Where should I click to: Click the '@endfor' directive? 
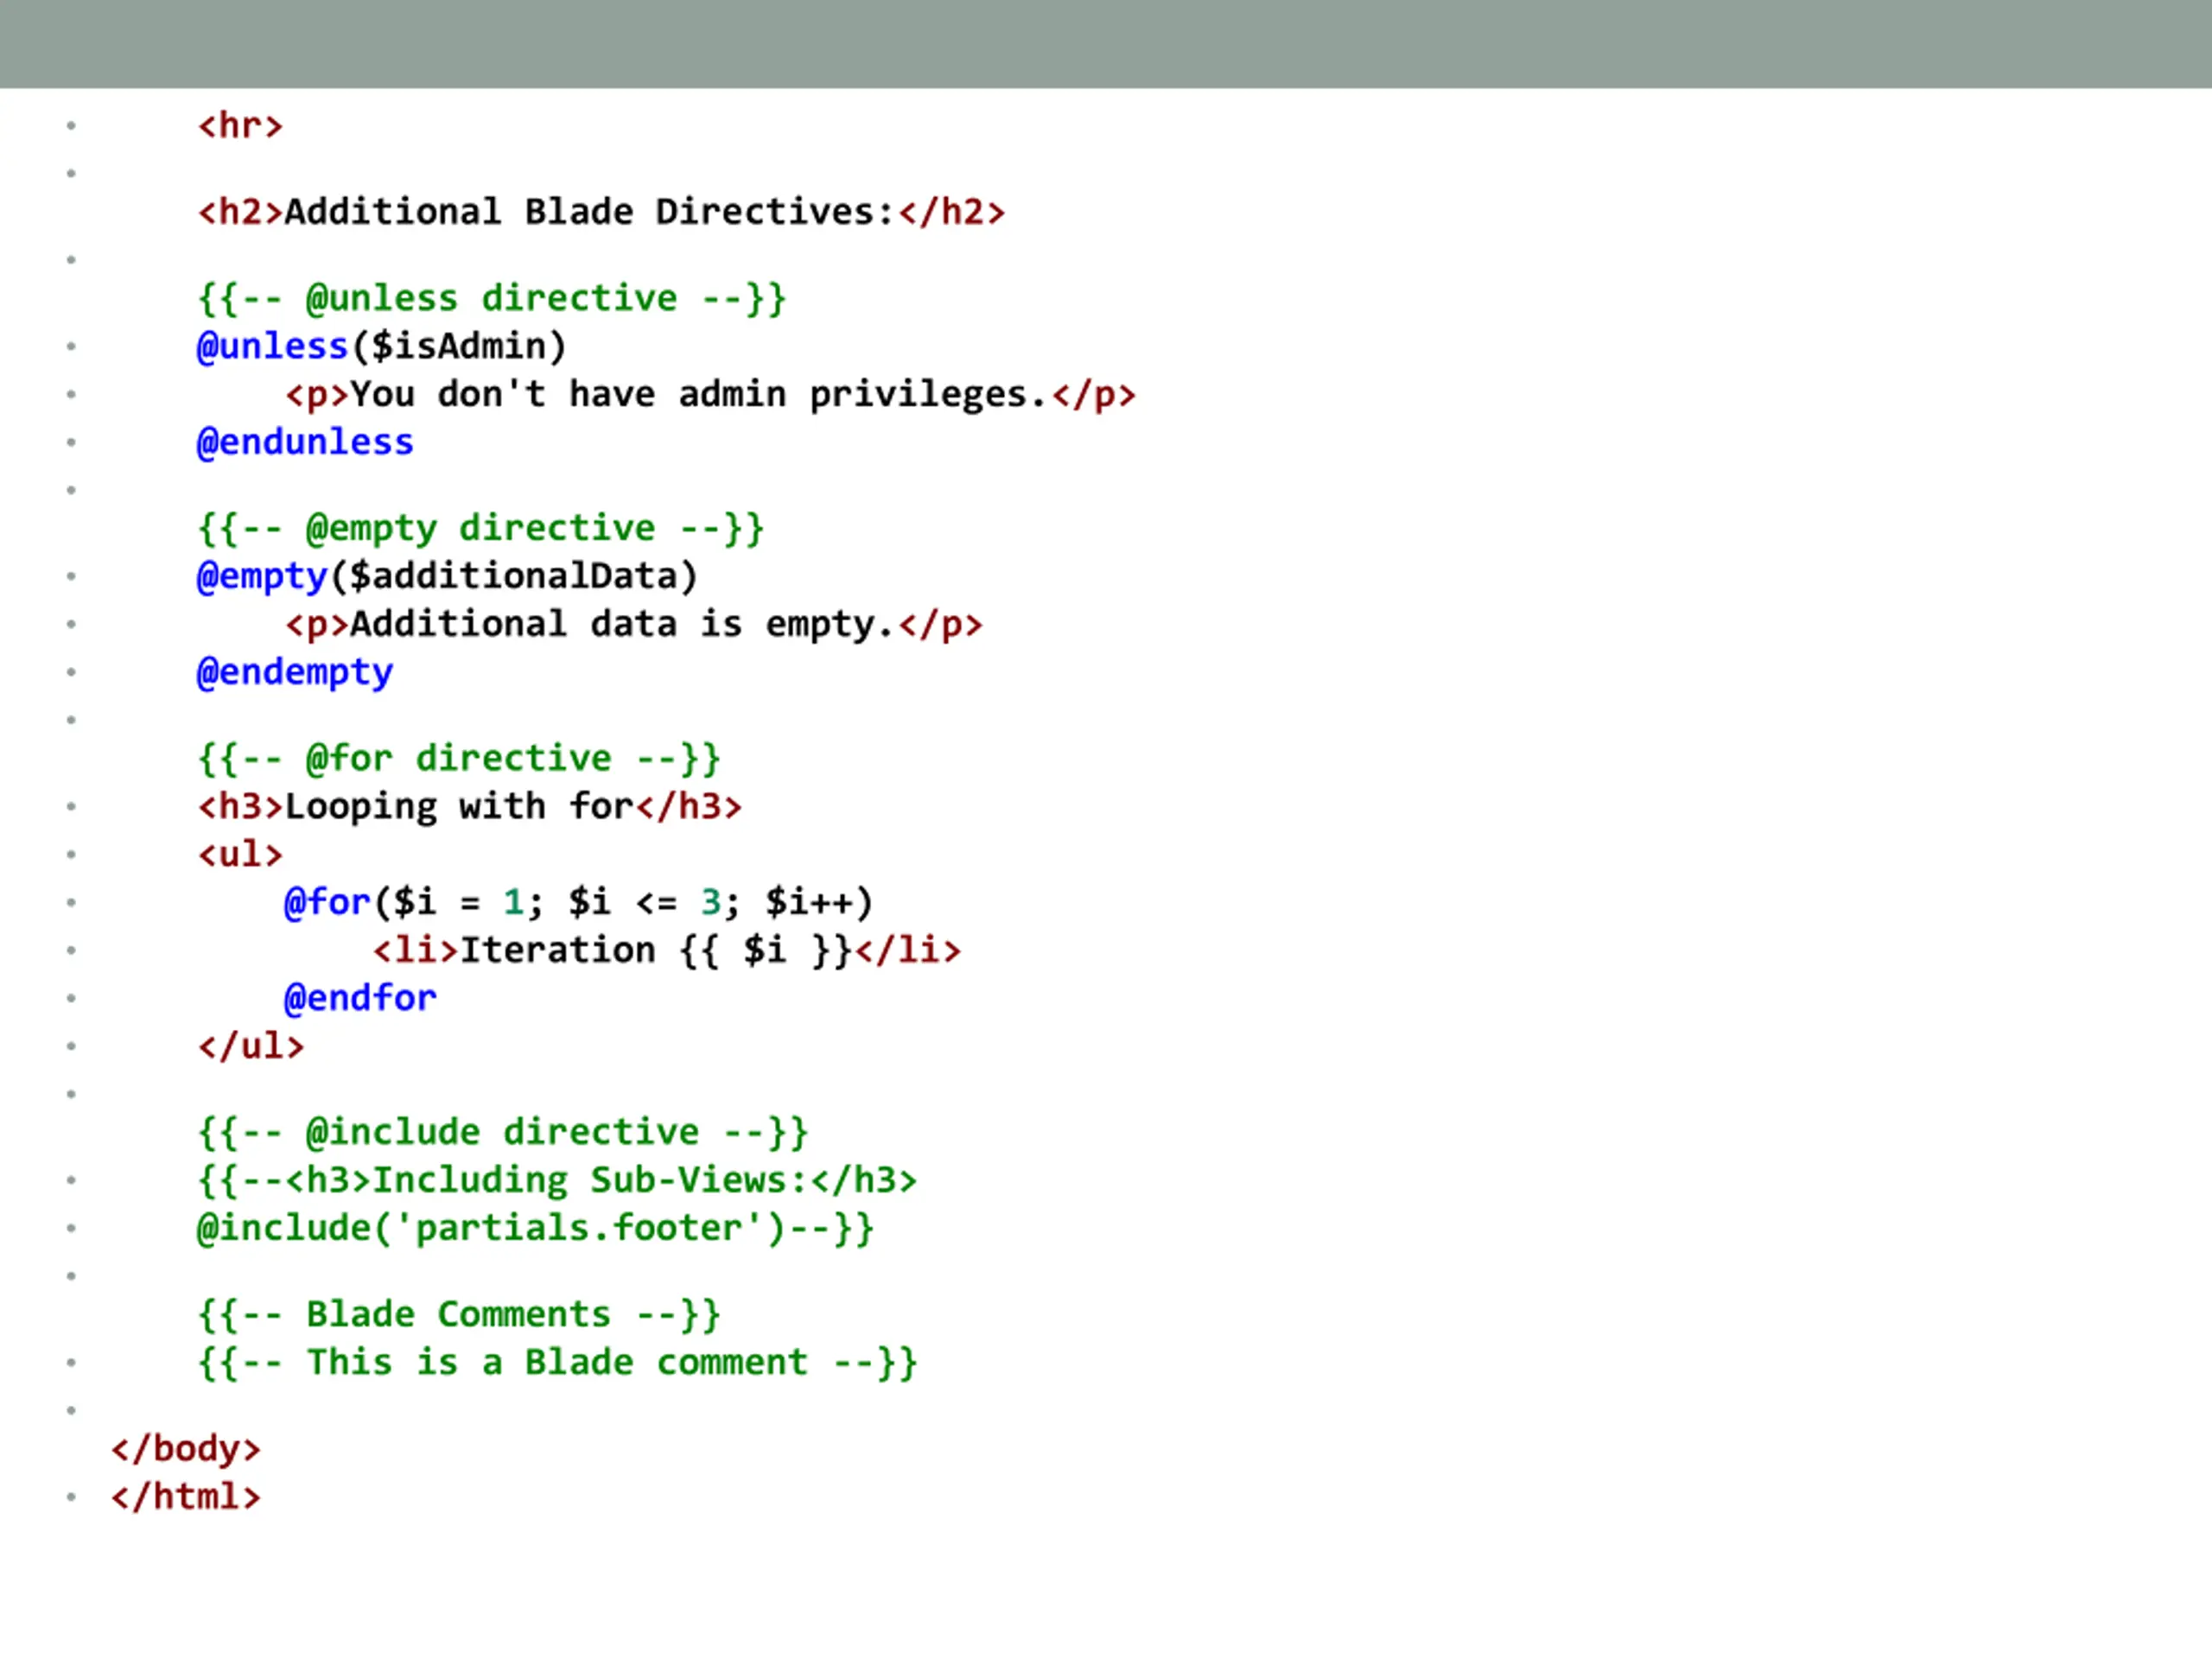[360, 999]
